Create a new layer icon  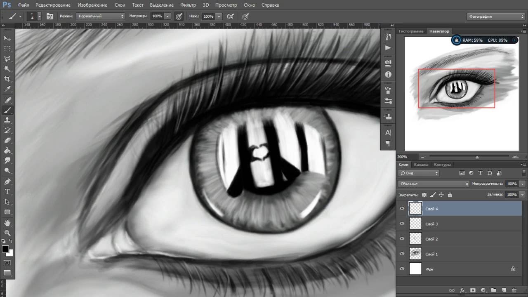click(504, 290)
